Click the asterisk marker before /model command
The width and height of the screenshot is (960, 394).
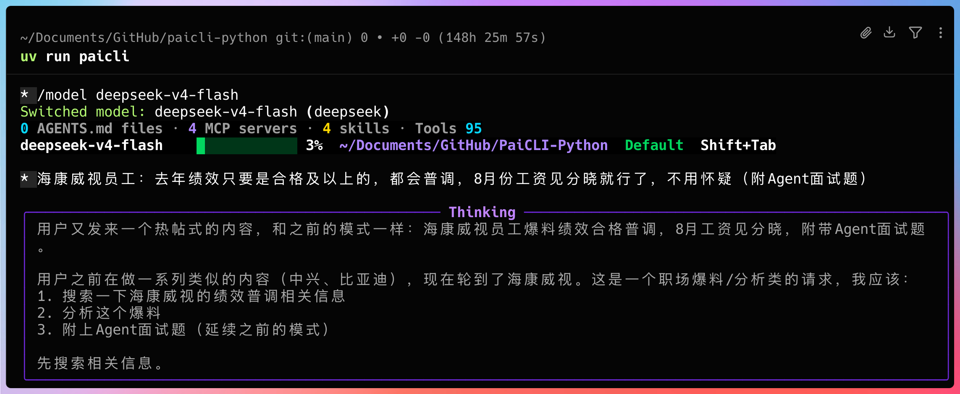[25, 95]
